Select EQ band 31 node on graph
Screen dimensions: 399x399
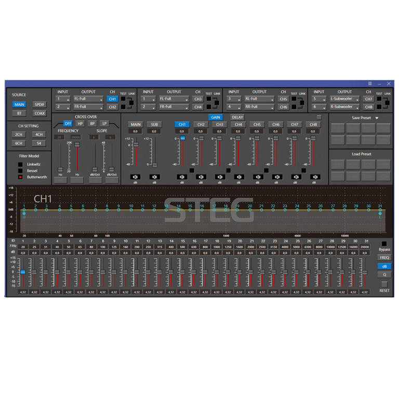[380, 210]
